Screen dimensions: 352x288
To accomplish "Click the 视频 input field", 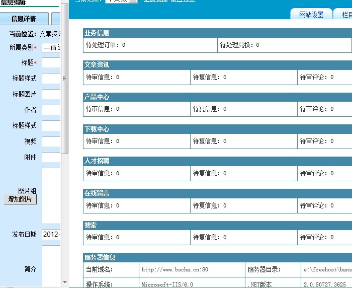I will (x=51, y=141).
